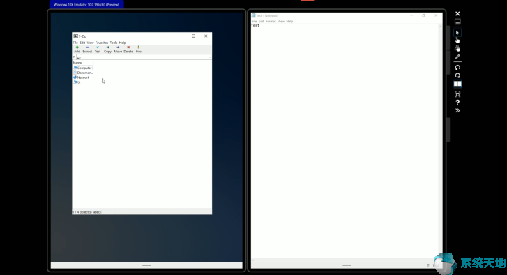
Task: Click the Test toolbar button in 7-Zip
Action: point(98,49)
